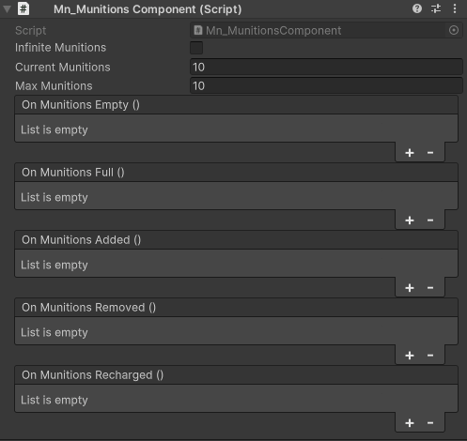The image size is (467, 441).
Task: Collapse the Mn_Munitions Component foldout arrow
Action: [7, 9]
